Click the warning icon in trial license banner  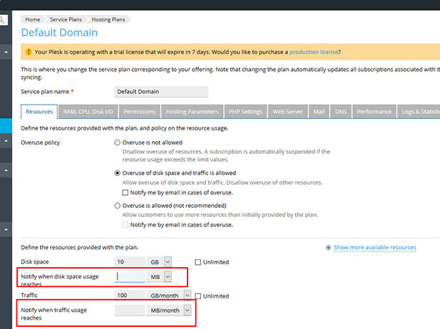pos(28,52)
